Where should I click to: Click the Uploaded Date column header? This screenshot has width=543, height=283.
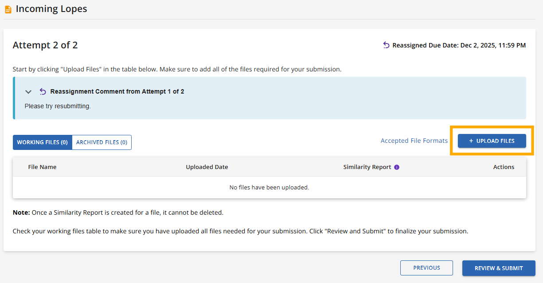click(207, 167)
